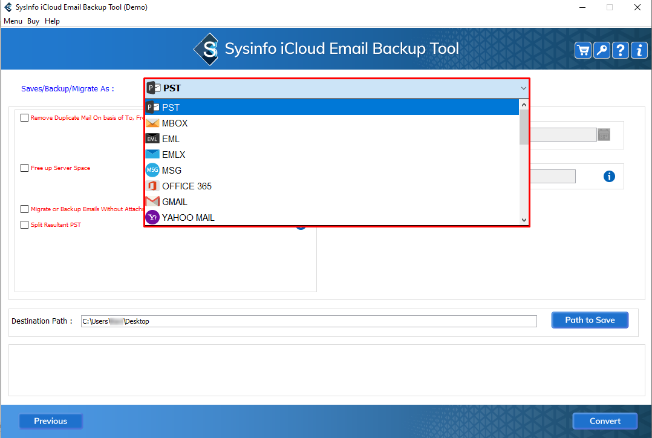Choose OFFICE 365 in the dropdown list
Image resolution: width=652 pixels, height=438 pixels.
[186, 186]
